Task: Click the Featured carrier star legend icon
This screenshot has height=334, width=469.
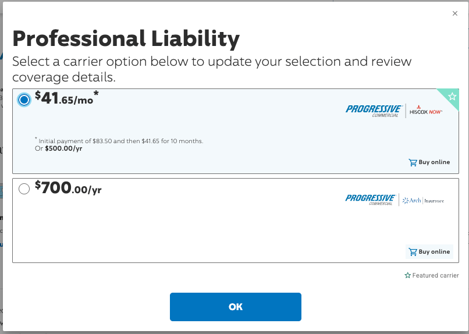Action: 407,275
